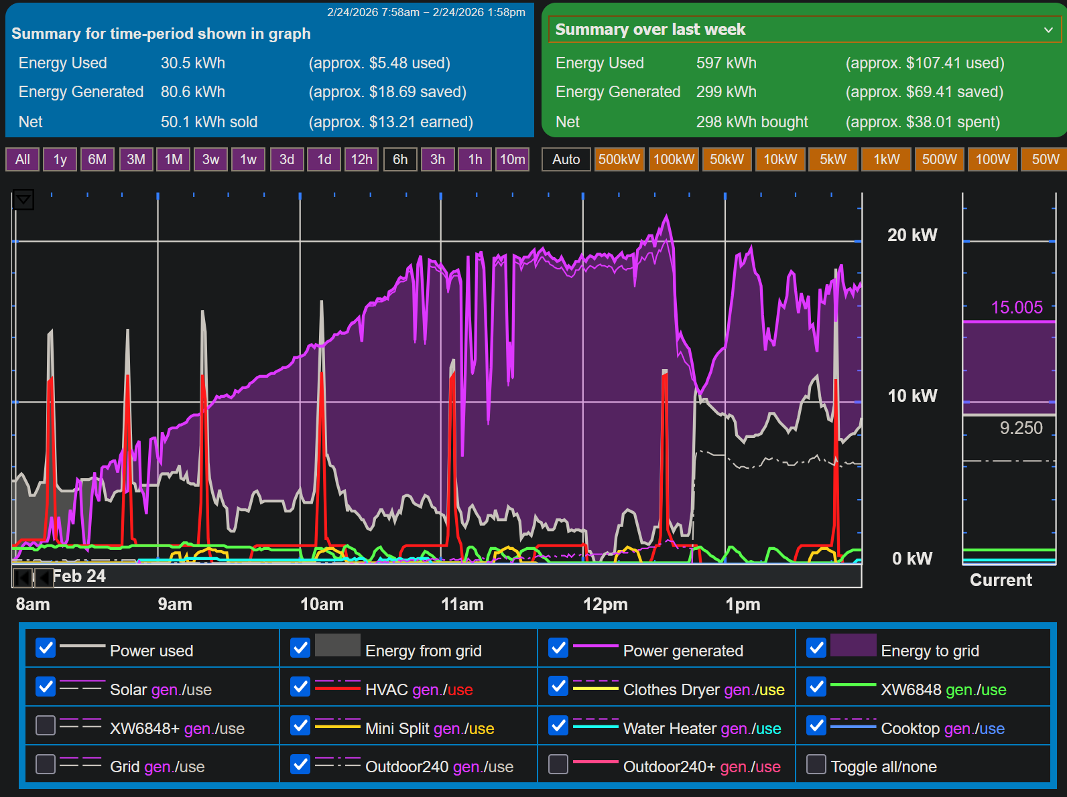Disable the Water Heater gen./use series
The height and width of the screenshot is (797, 1067).
[x=558, y=726]
